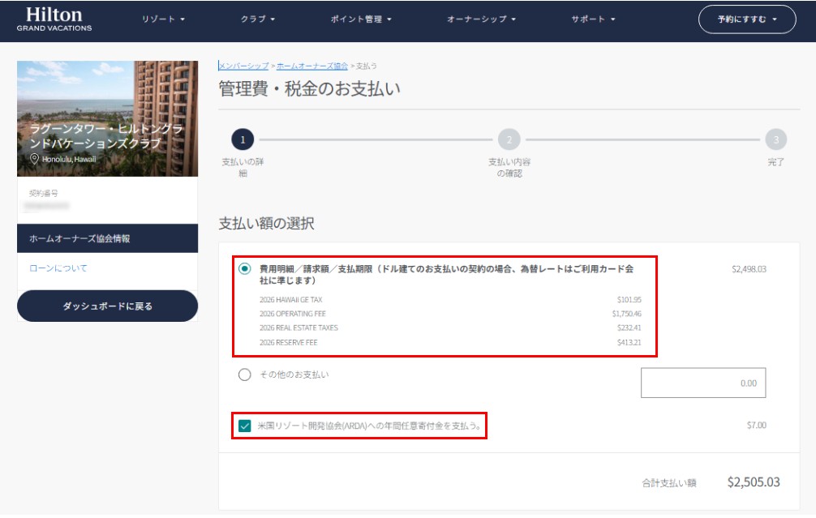Click step 3 circle for completion
This screenshot has width=816, height=518.
(775, 139)
